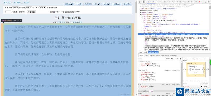Open the DevTools three-dot customize menu
This screenshot has width=211, height=96.
pyautogui.click(x=205, y=2)
